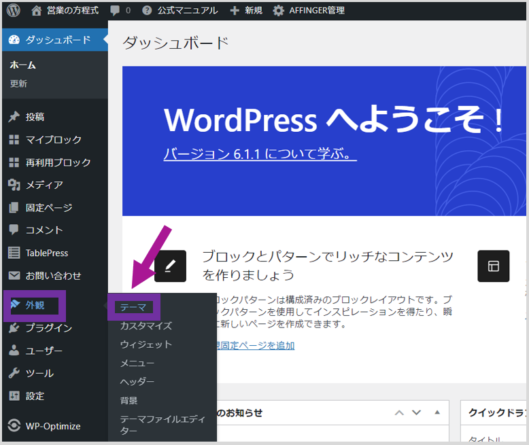Click the layout icon in welcome panel
The height and width of the screenshot is (445, 529).
point(493,266)
